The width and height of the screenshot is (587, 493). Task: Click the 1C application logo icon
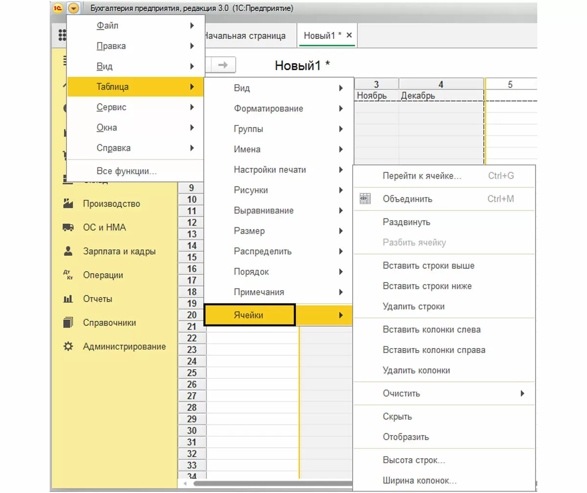coord(57,8)
